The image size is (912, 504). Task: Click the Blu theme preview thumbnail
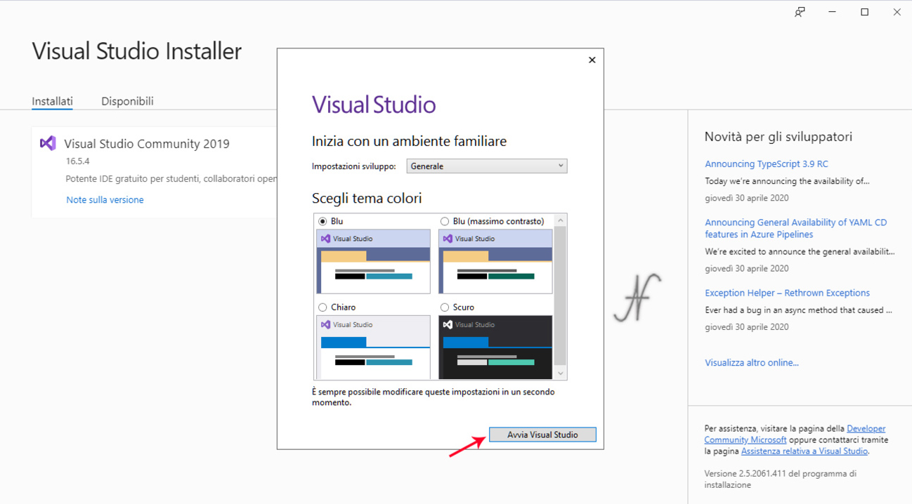[x=373, y=262]
